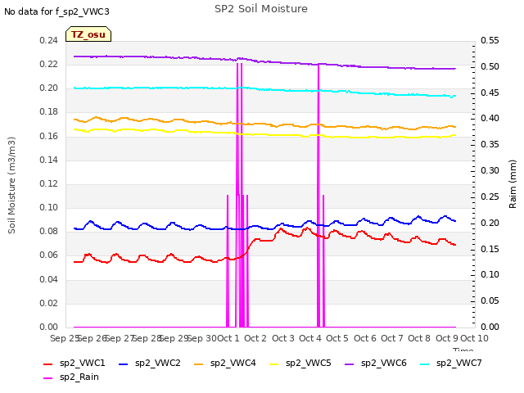The height and width of the screenshot is (393, 524).
Task: Click the Oct 7 date tick label
Action: 392,338
